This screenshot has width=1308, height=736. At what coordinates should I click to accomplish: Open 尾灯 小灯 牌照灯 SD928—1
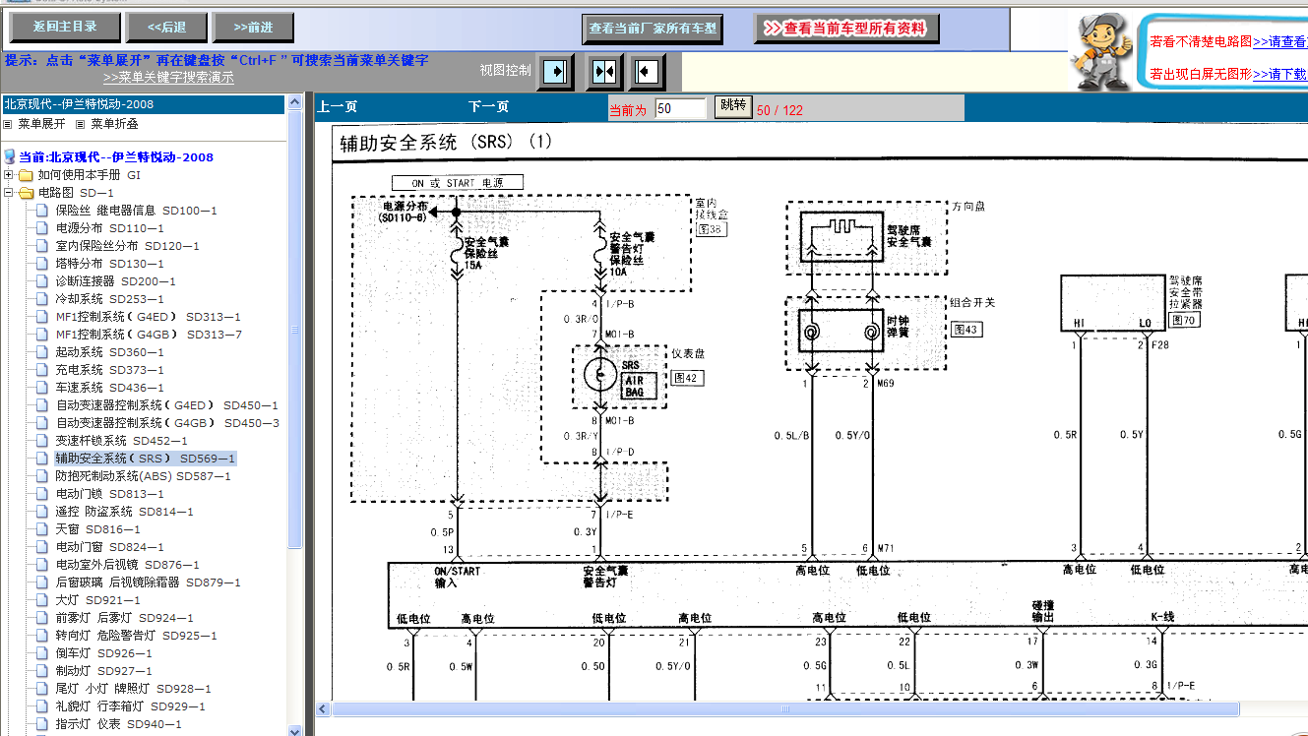[134, 689]
